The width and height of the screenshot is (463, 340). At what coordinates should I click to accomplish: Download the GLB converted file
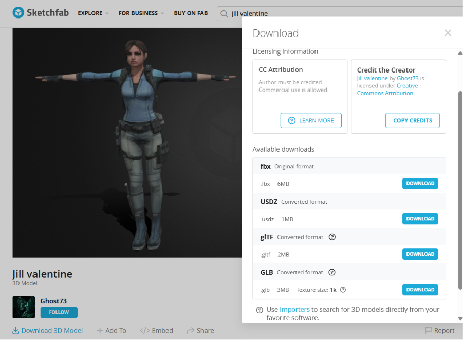tap(420, 290)
